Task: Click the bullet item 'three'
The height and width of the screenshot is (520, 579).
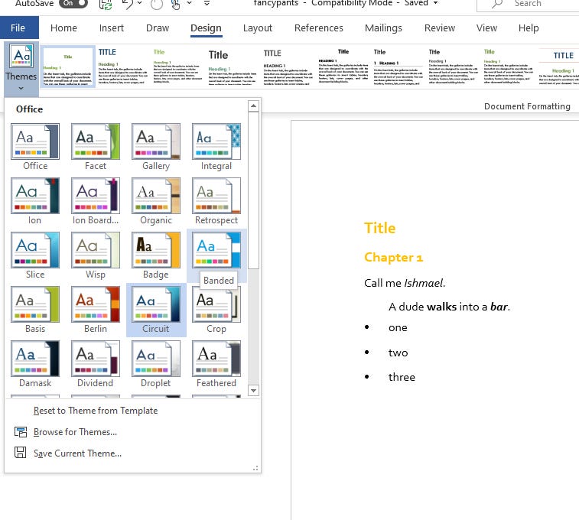Action: click(x=402, y=377)
